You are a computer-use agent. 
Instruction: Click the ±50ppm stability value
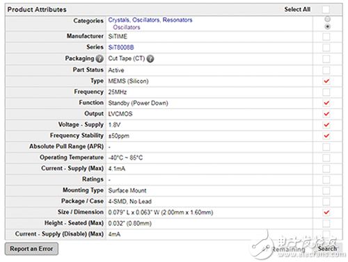click(x=118, y=136)
